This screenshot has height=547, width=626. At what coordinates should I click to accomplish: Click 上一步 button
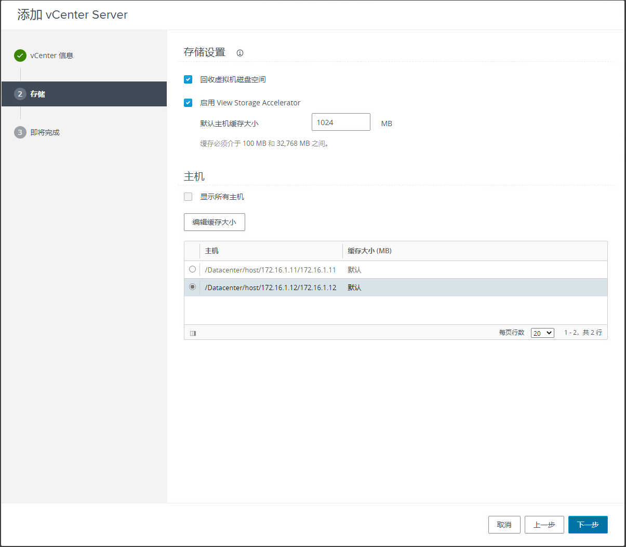tap(544, 525)
